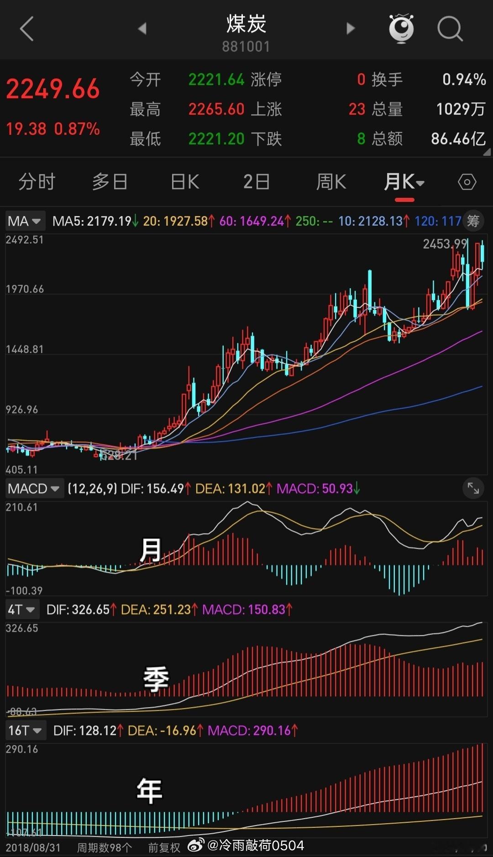The height and width of the screenshot is (857, 493).
Task: Open chart settings hexagon icon
Action: pos(467,182)
